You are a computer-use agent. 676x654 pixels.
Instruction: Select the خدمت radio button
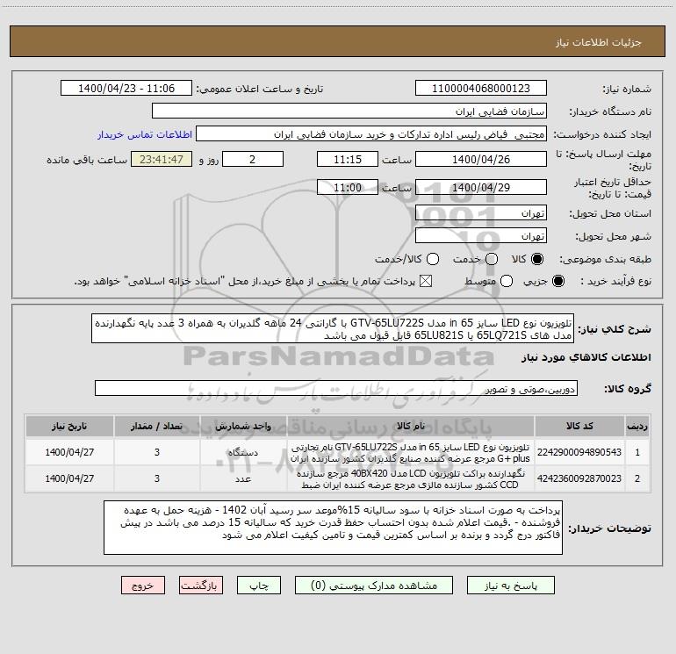coord(492,259)
